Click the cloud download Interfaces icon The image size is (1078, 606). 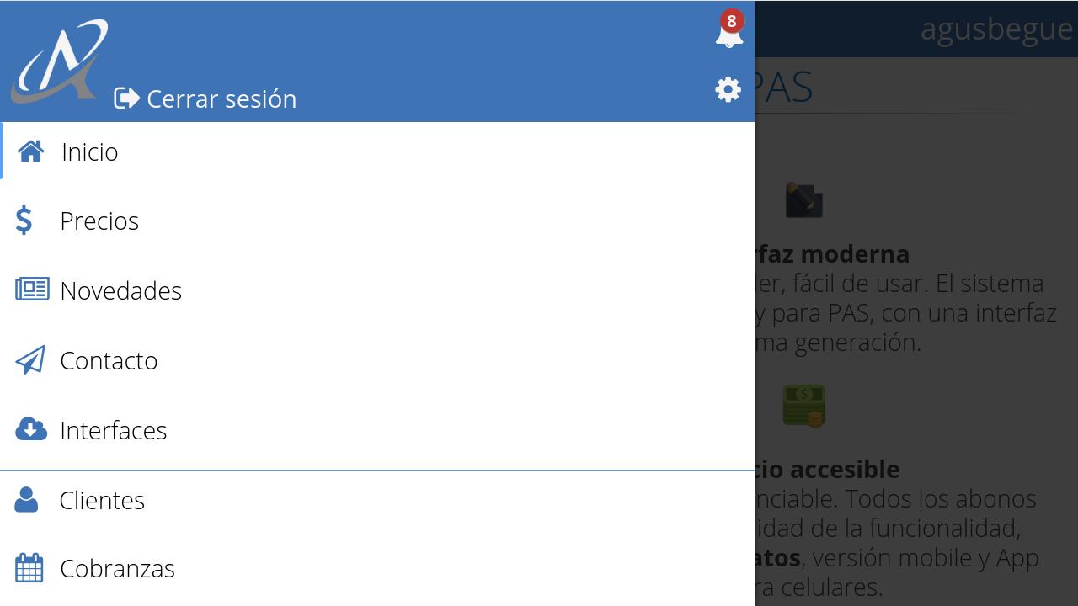[x=31, y=429]
